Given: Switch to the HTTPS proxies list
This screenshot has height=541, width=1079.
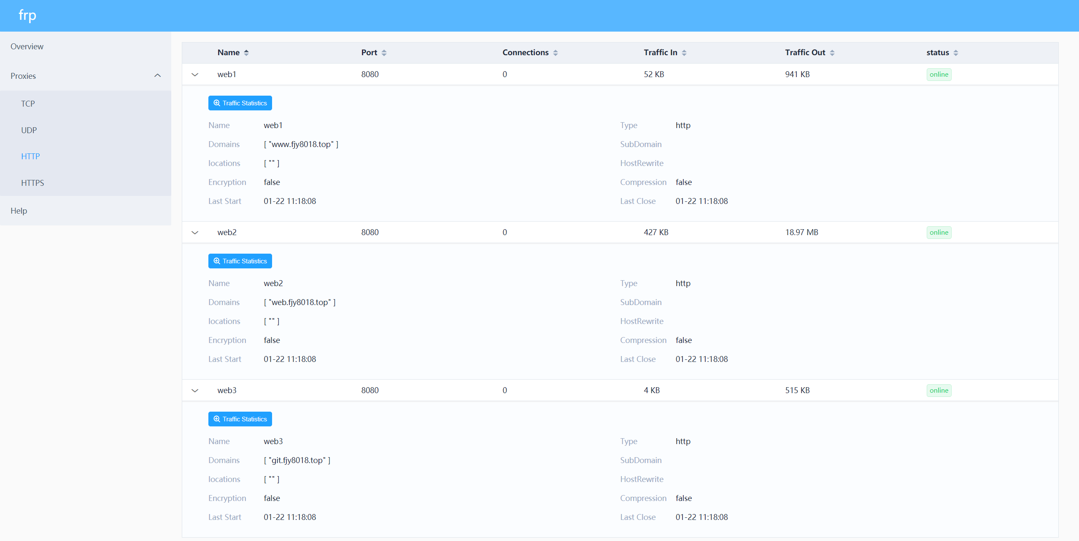Looking at the screenshot, I should (32, 183).
